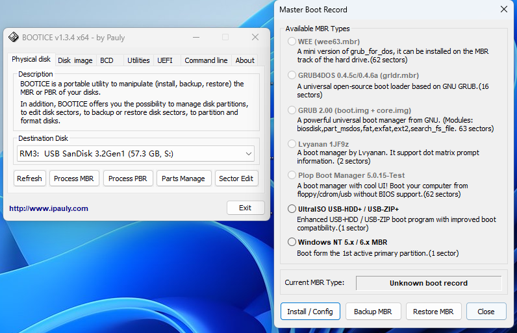Open Parts Manage
The width and height of the screenshot is (517, 333).
click(183, 179)
